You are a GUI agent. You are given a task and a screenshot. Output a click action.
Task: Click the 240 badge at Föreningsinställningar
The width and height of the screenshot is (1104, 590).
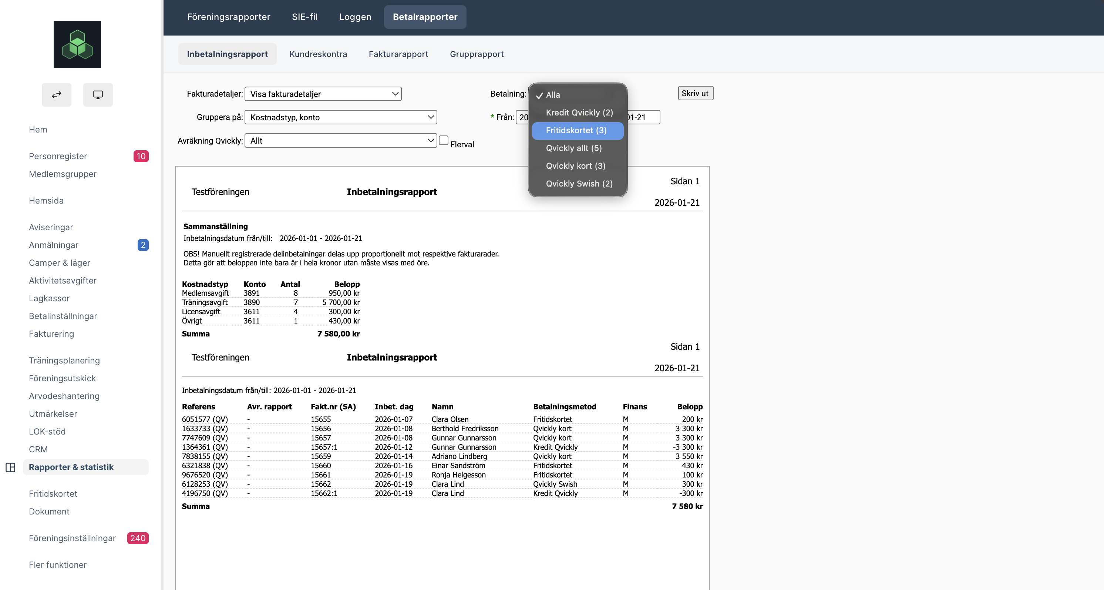coord(138,538)
